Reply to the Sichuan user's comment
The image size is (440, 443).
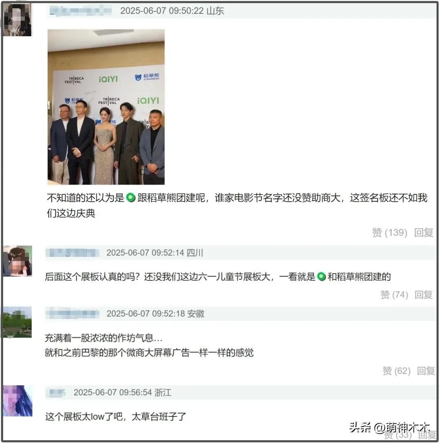[x=424, y=295]
